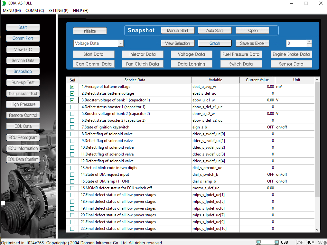The image size is (327, 245).
Task: Enable the State of ignition keyswitch checkbox
Action: pyautogui.click(x=72, y=127)
